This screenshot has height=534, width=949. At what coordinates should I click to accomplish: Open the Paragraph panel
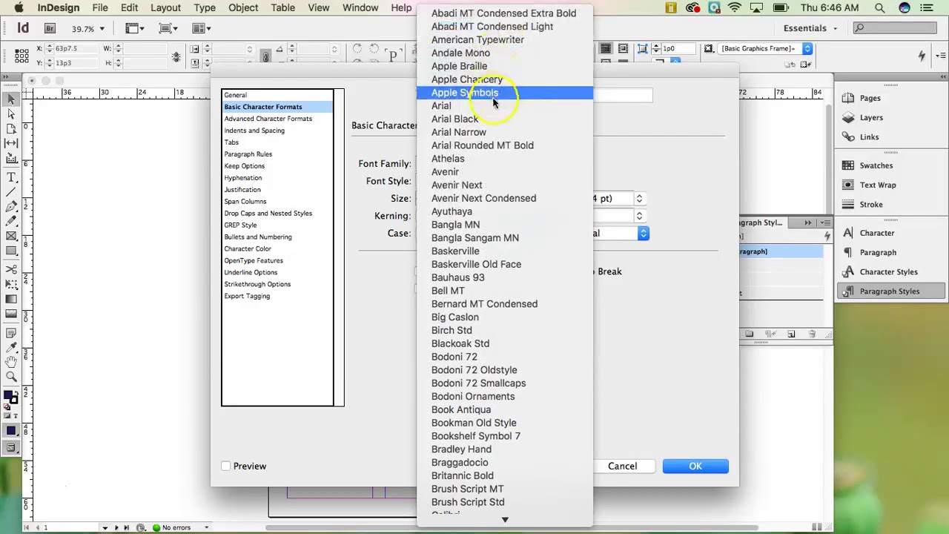(878, 252)
